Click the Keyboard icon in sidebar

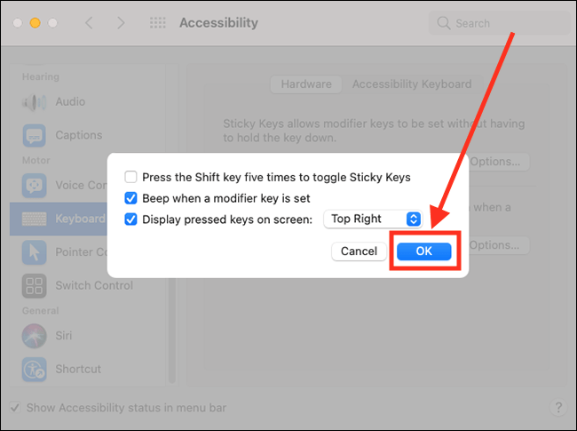pyautogui.click(x=35, y=219)
